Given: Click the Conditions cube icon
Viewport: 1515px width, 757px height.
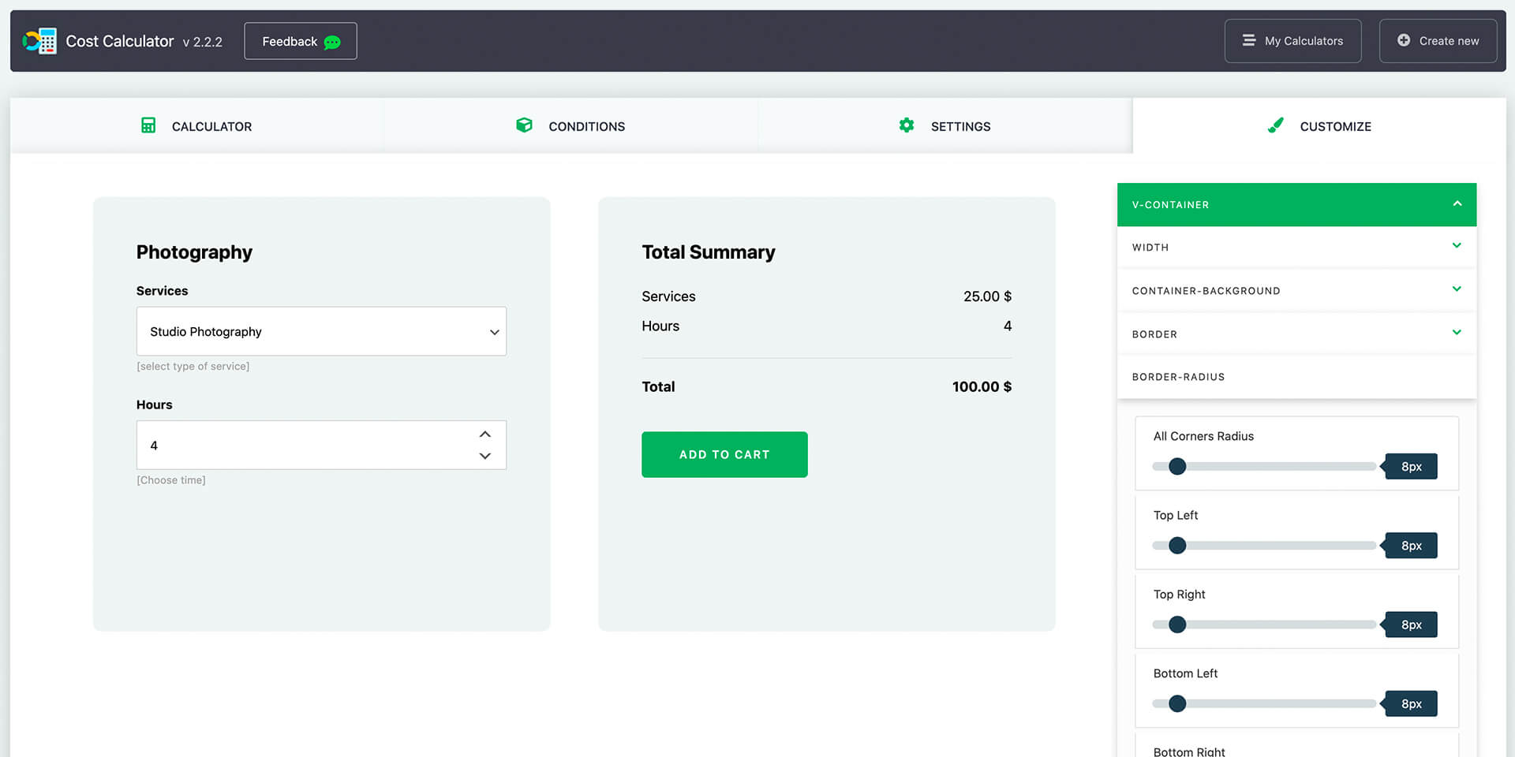Looking at the screenshot, I should tap(524, 125).
